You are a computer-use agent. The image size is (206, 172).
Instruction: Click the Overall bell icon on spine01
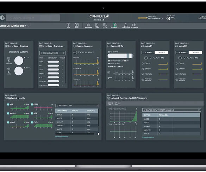143,64
